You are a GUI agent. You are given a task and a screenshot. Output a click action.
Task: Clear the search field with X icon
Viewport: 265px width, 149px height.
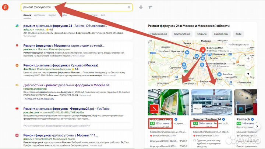coord(129,7)
